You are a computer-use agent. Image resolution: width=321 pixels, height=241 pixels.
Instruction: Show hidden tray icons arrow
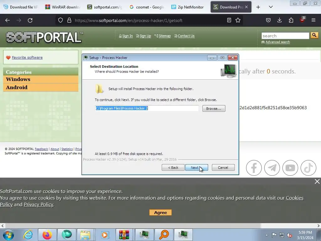pos(266,235)
